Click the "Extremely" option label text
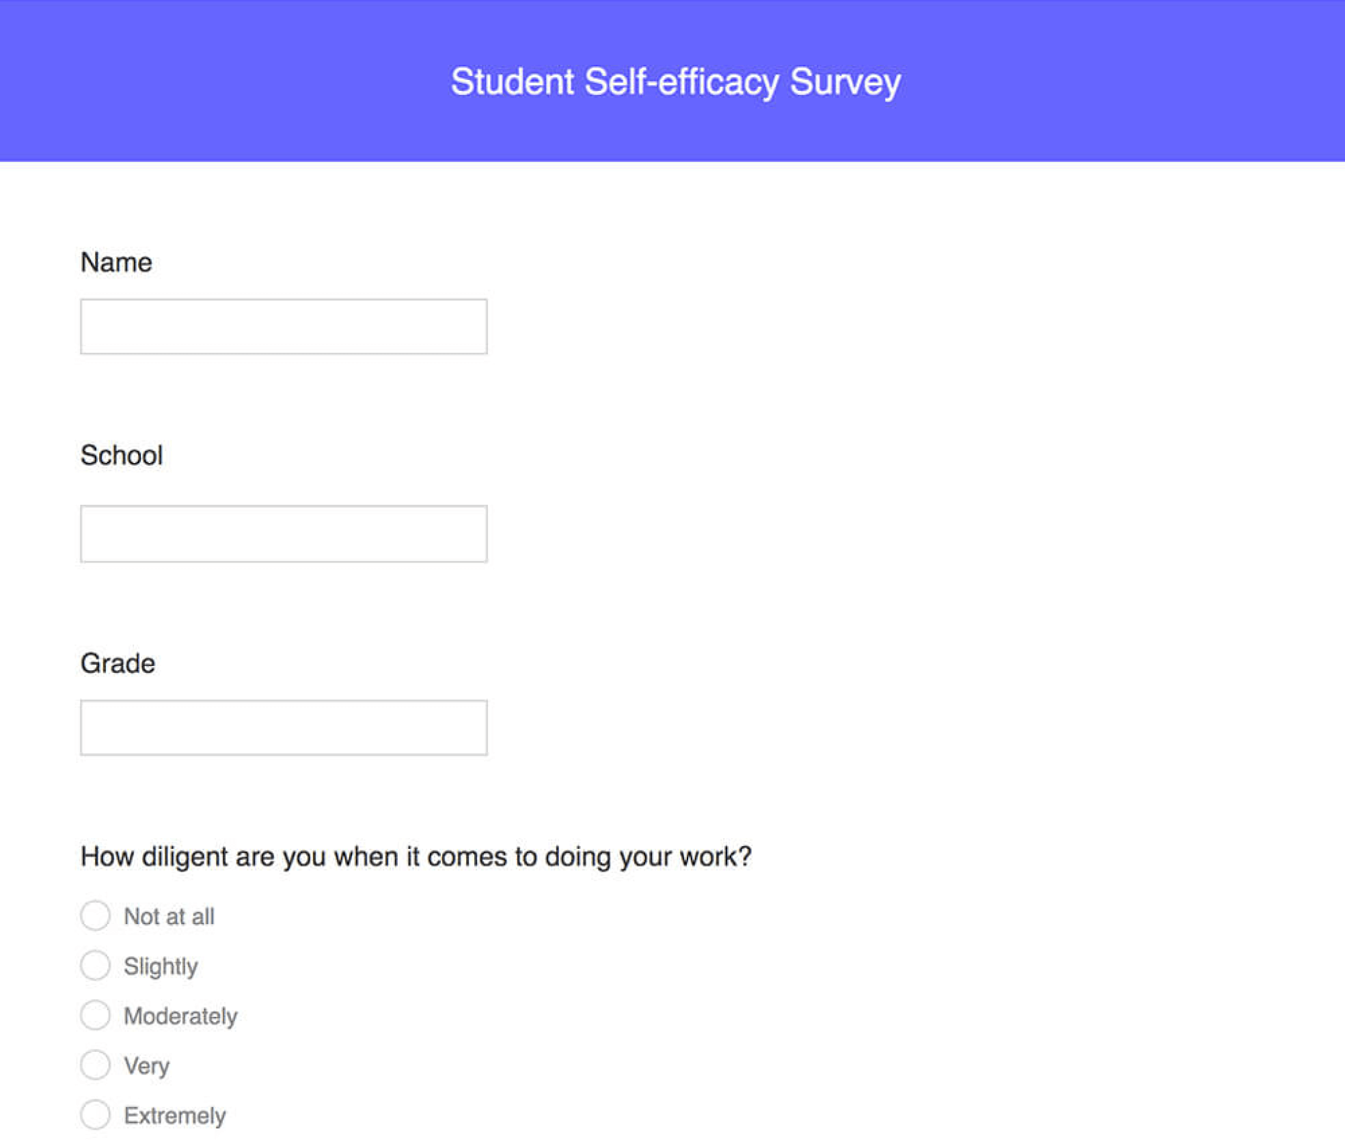 click(174, 1115)
